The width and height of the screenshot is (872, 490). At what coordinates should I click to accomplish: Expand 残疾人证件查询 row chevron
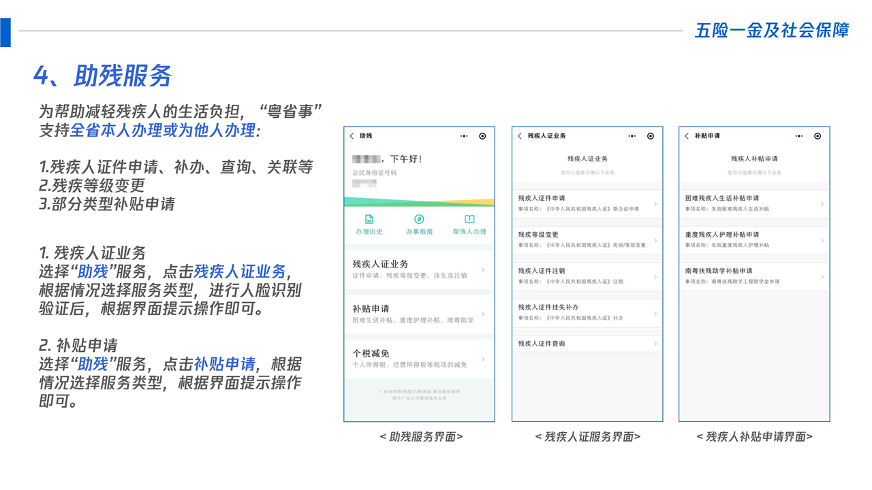tap(655, 344)
